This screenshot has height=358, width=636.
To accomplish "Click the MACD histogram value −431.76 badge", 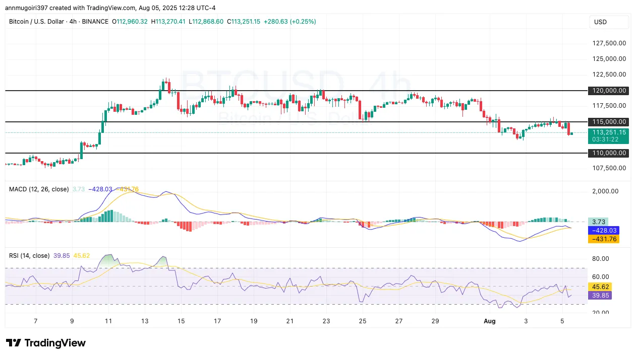I will tap(604, 239).
